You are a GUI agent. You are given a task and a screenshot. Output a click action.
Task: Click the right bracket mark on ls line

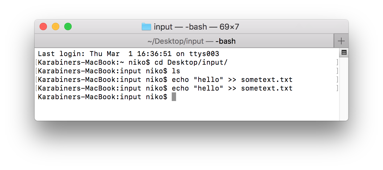coord(337,71)
